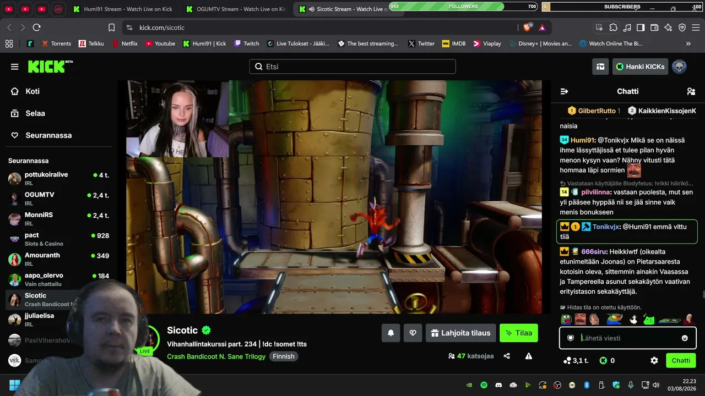Open the chat users list icon
Viewport: 705px width, 396px height.
click(x=691, y=91)
